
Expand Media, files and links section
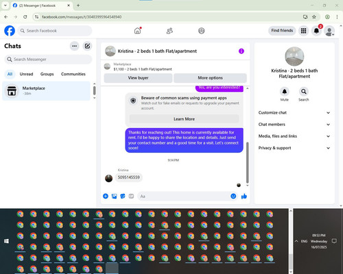click(x=294, y=136)
